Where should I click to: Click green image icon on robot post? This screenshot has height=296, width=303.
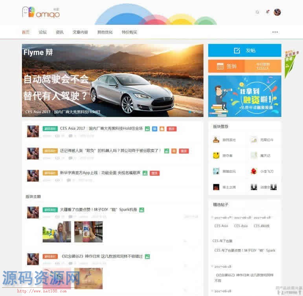click(167, 151)
